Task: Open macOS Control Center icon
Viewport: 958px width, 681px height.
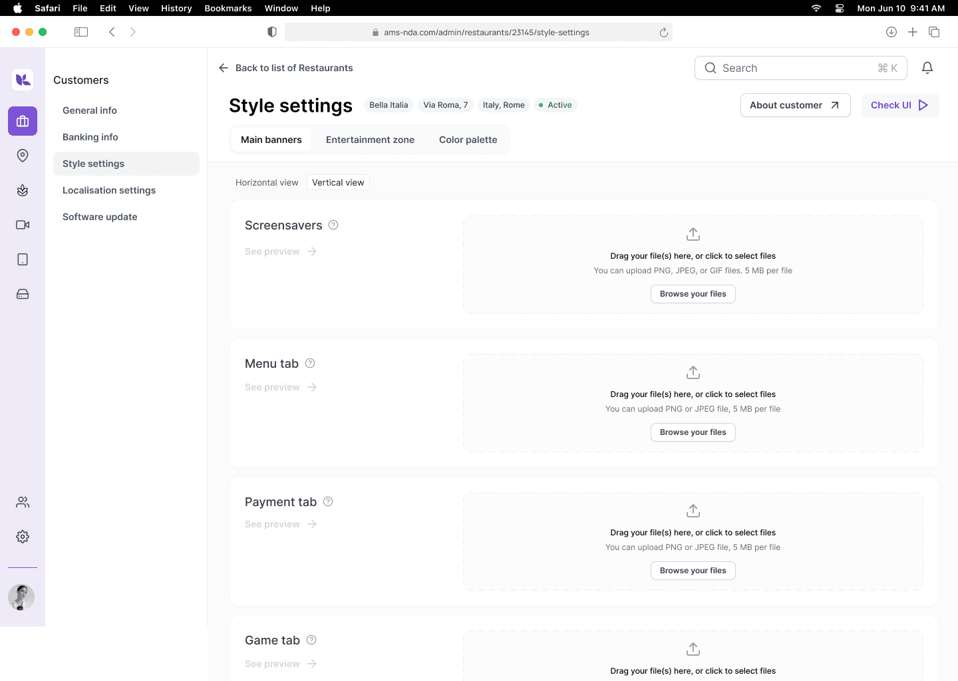Action: pos(840,8)
